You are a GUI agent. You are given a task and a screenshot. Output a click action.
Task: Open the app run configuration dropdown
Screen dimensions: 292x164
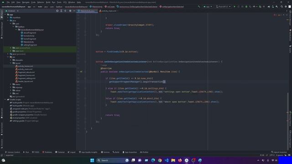(208, 6)
